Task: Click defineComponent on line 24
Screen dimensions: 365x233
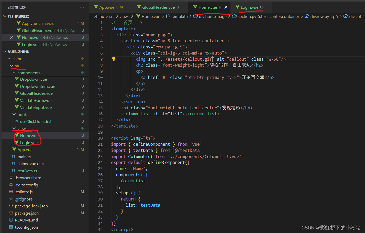Action: tap(166, 162)
